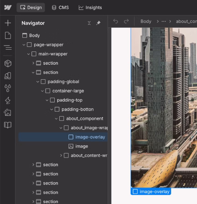Viewport: 197px width, 204px height.
Task: Open the Interactions lightning panel
Action: (8, 101)
